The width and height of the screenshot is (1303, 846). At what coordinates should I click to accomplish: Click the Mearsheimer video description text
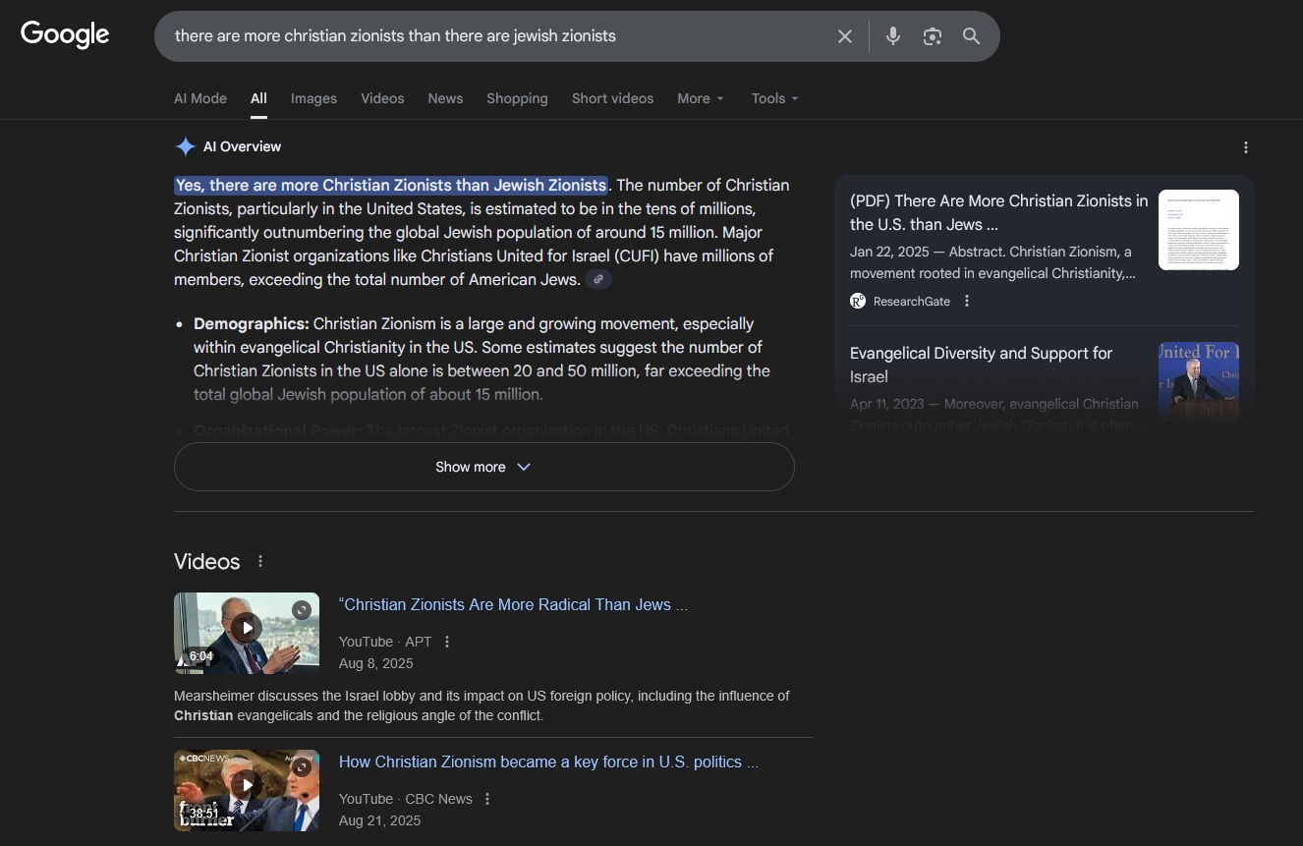click(482, 705)
